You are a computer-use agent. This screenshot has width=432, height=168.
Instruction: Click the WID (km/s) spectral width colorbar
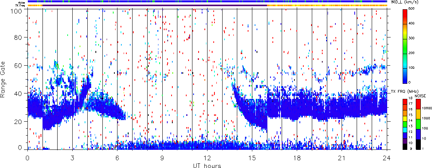406,47
